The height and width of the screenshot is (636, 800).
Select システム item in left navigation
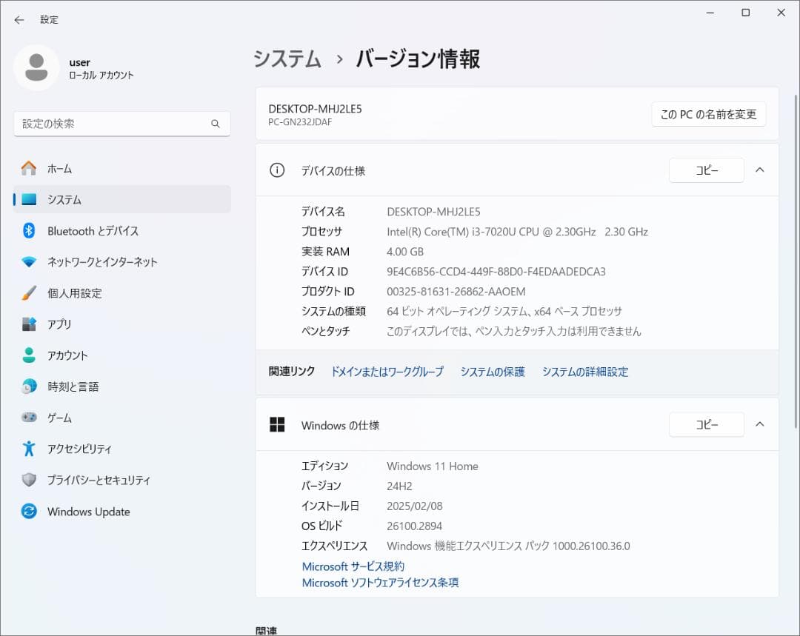pyautogui.click(x=64, y=200)
